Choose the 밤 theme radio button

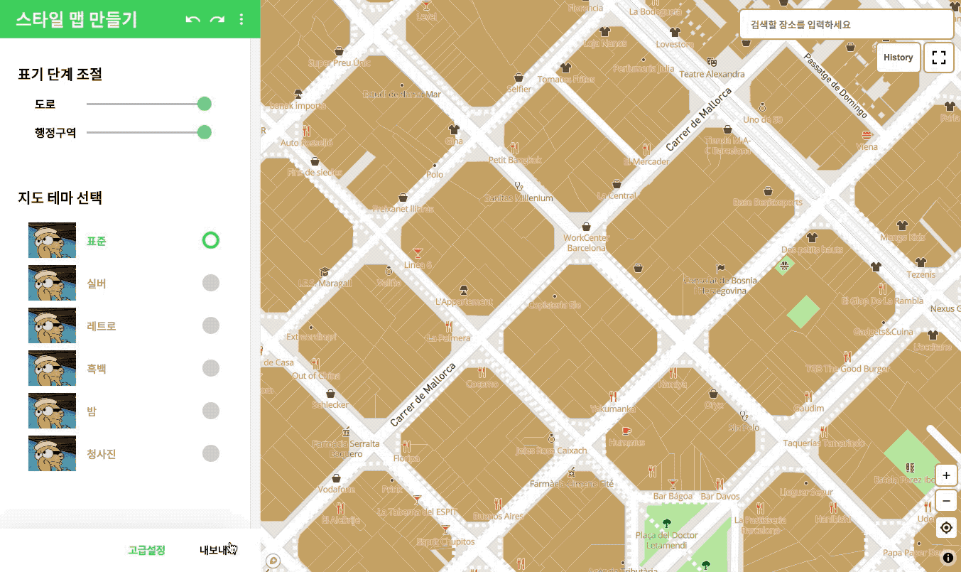211,411
